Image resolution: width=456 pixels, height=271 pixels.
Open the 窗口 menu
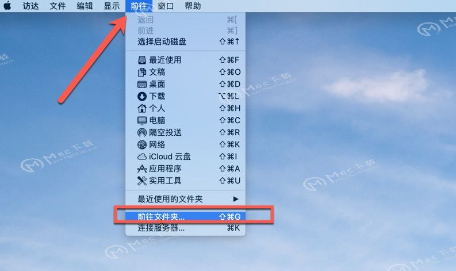click(166, 6)
